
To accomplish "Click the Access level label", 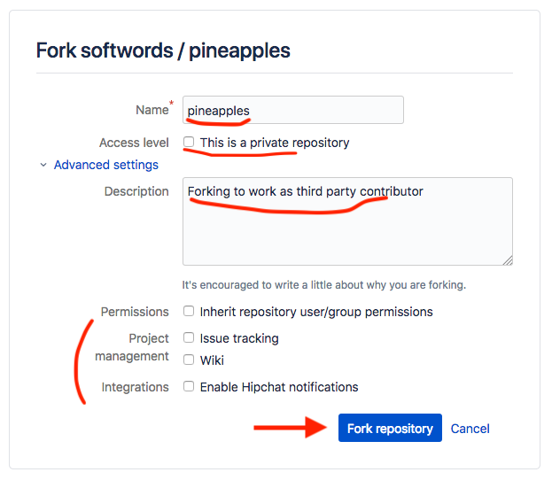I will (x=134, y=143).
